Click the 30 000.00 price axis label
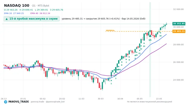This screenshot has width=188, height=105. click(178, 27)
